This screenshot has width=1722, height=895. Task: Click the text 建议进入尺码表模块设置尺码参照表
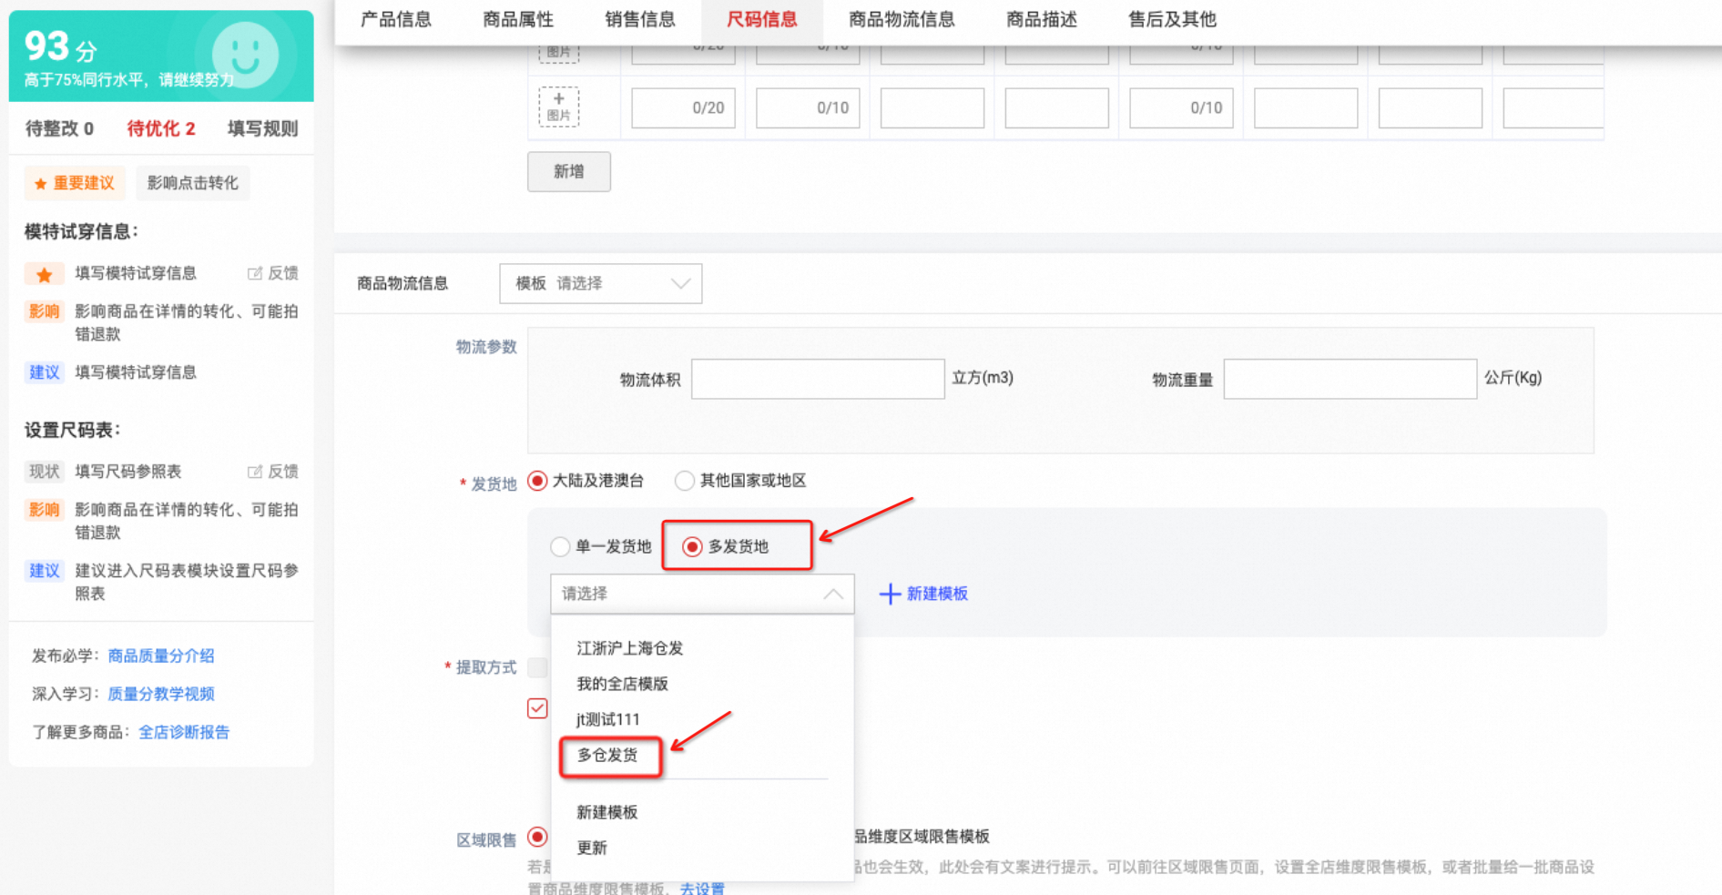187,582
